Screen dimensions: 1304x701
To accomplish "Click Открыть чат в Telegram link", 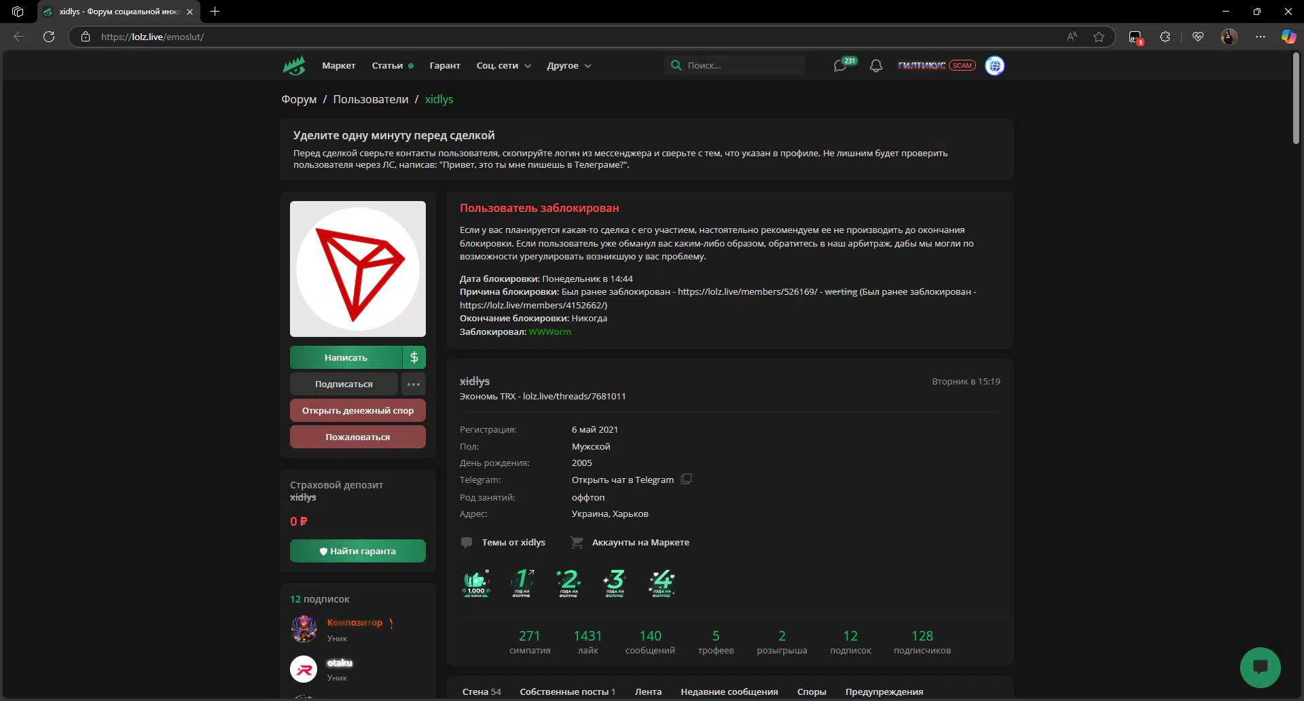I will click(x=623, y=480).
